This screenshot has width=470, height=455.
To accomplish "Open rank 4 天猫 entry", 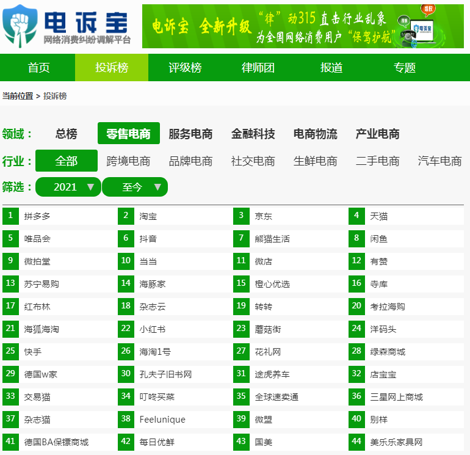I will coord(406,216).
